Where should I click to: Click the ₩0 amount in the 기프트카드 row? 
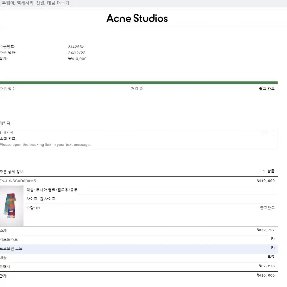tap(273, 239)
